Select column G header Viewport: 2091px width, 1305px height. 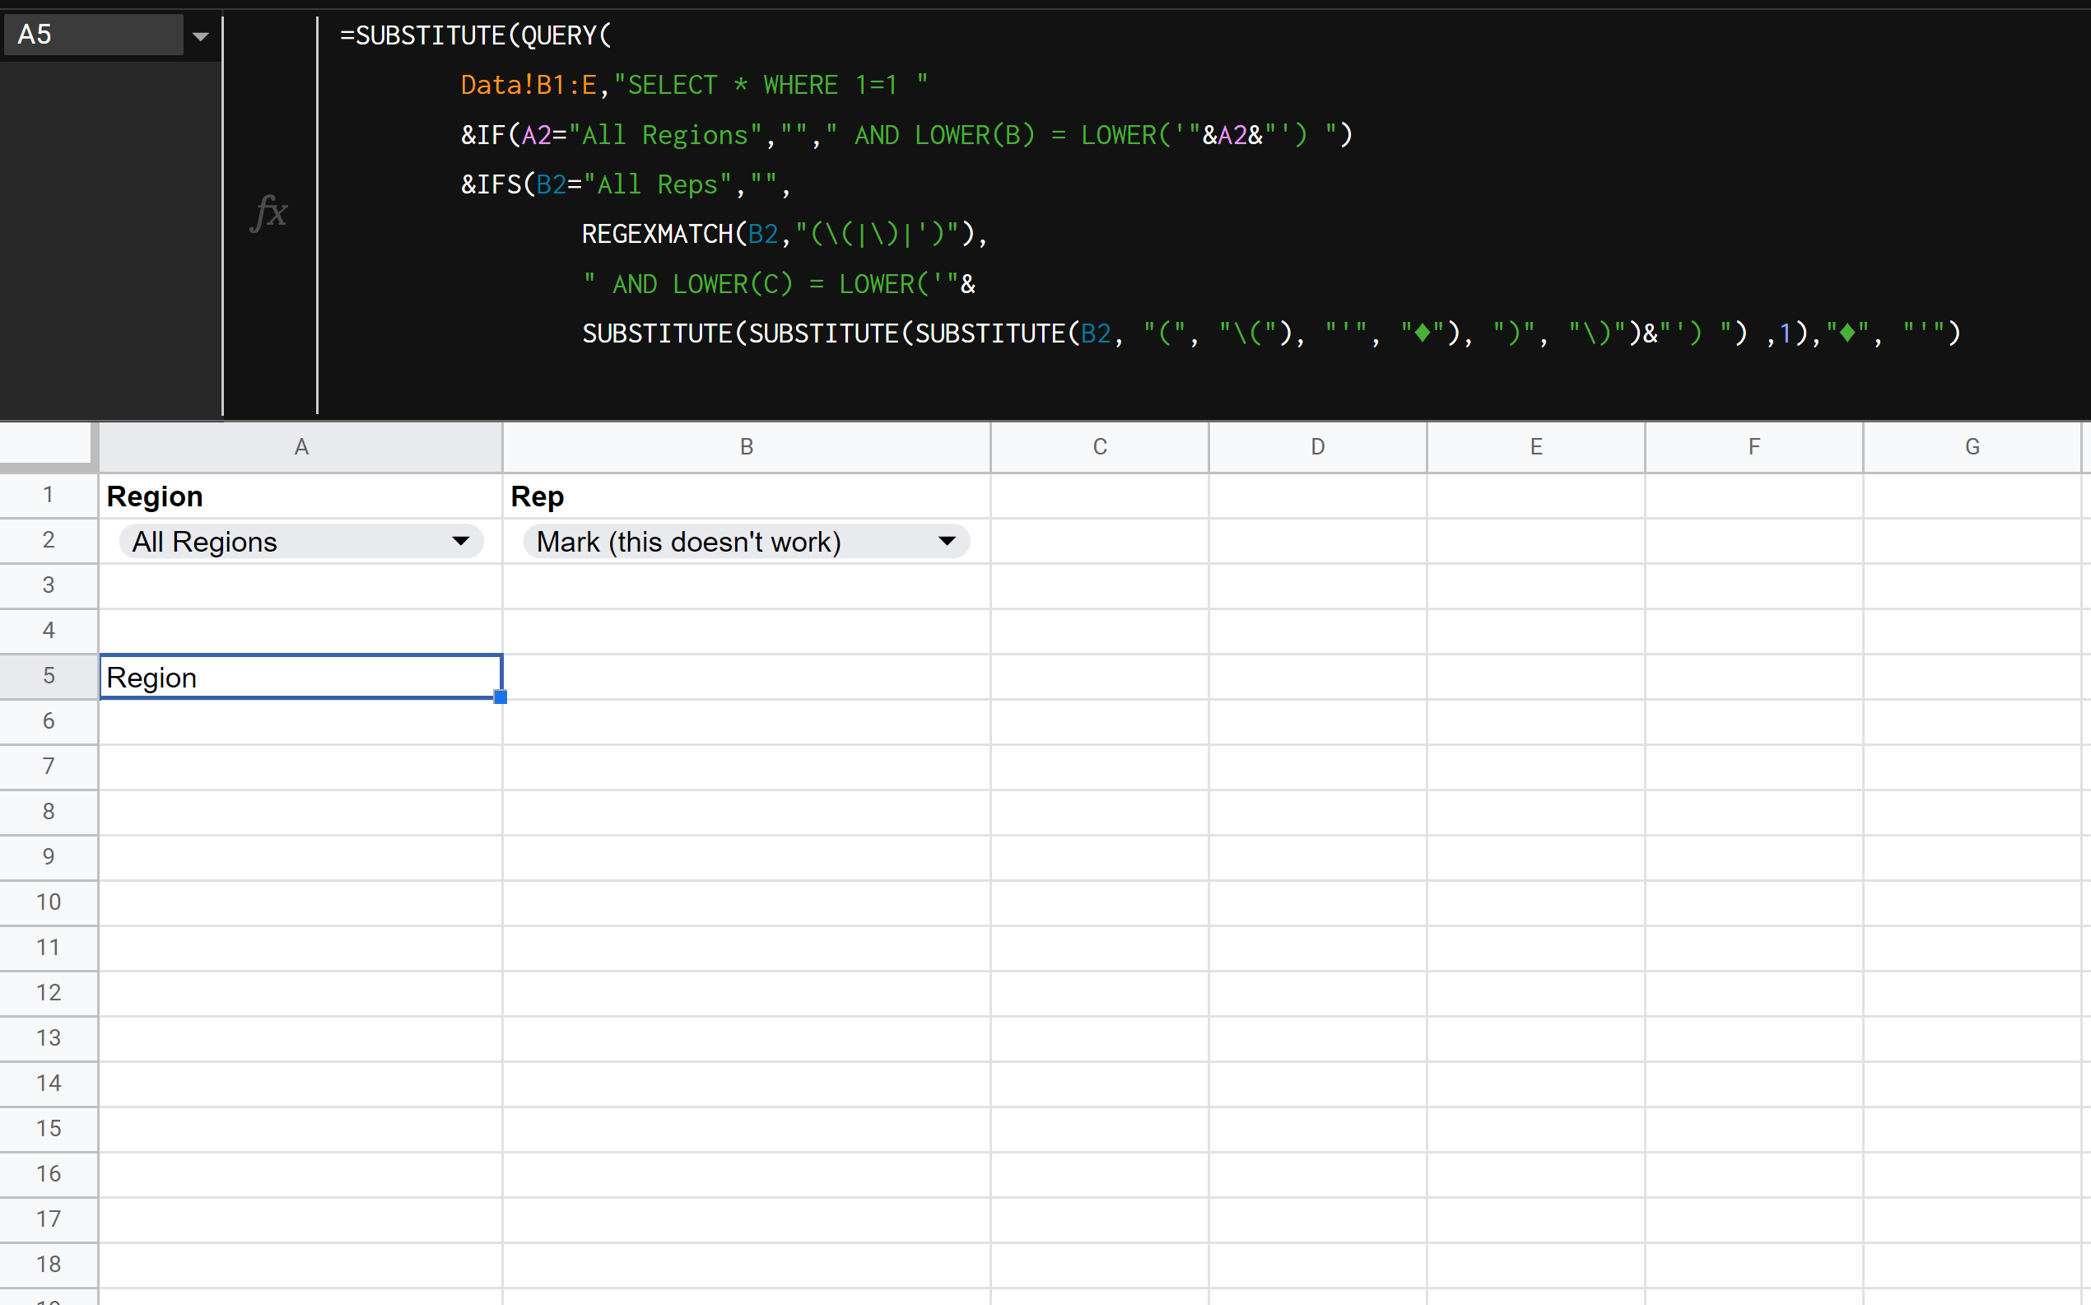coord(1972,446)
